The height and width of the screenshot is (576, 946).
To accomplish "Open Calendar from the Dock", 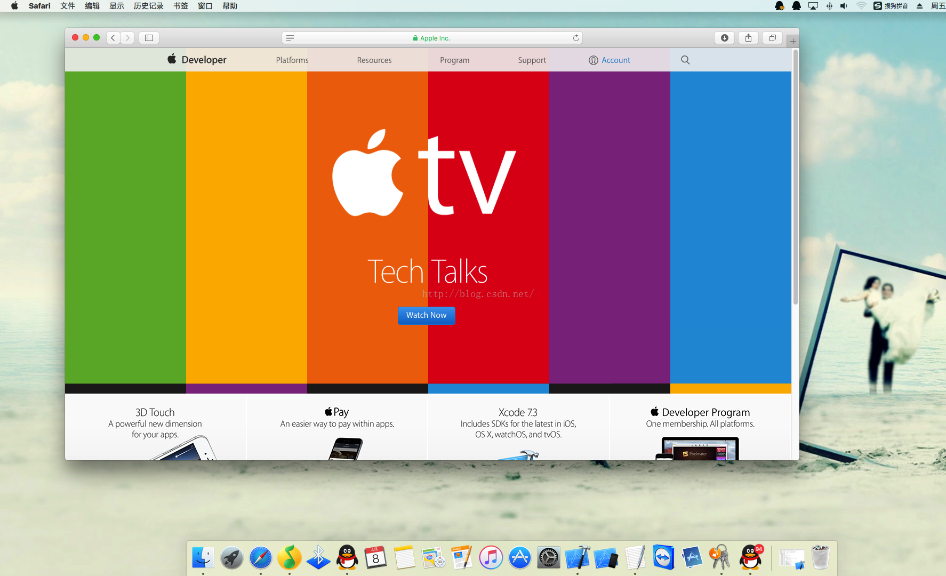I will point(376,558).
